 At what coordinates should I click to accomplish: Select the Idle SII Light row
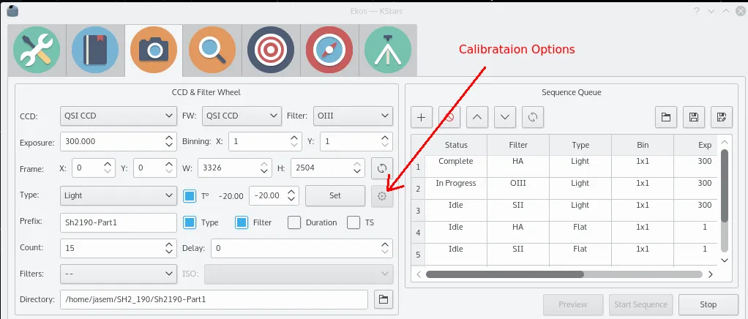(x=564, y=210)
